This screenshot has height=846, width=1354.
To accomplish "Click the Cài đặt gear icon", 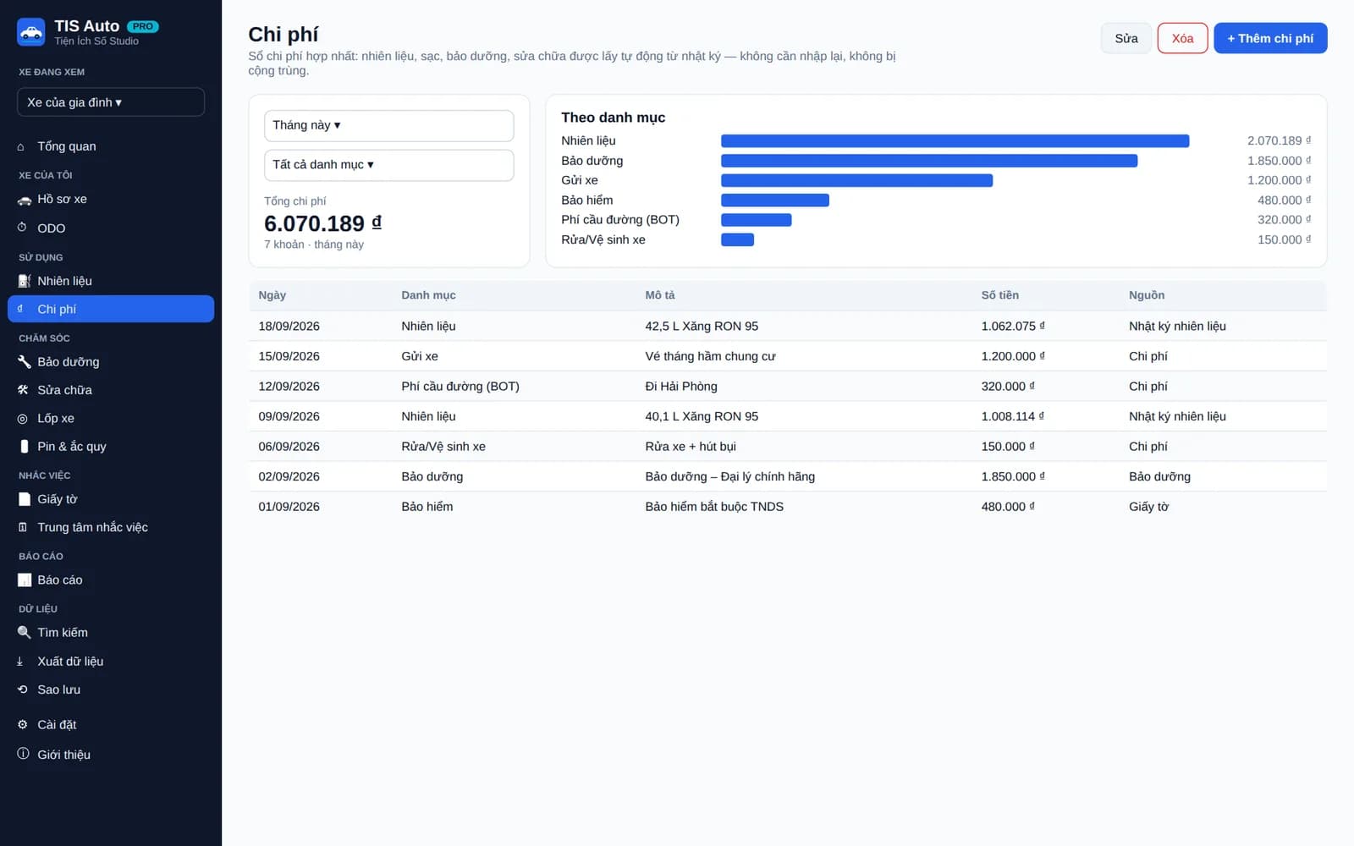I will 22,724.
